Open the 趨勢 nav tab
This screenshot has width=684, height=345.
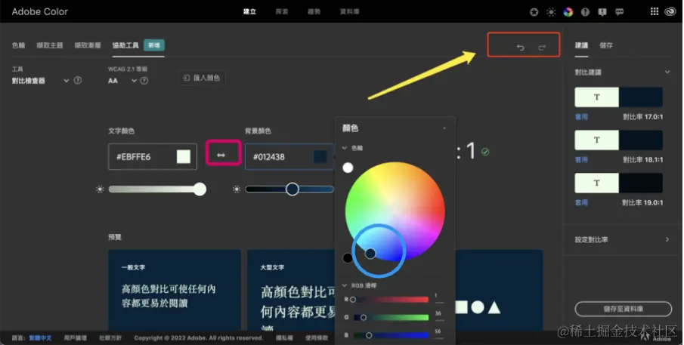click(x=314, y=12)
